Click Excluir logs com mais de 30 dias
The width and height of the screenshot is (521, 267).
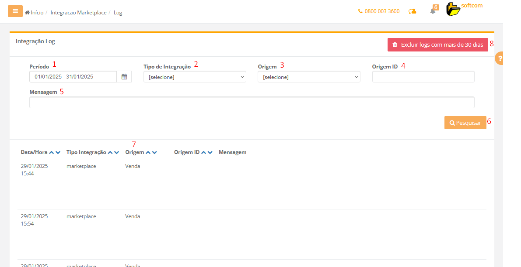(x=437, y=45)
